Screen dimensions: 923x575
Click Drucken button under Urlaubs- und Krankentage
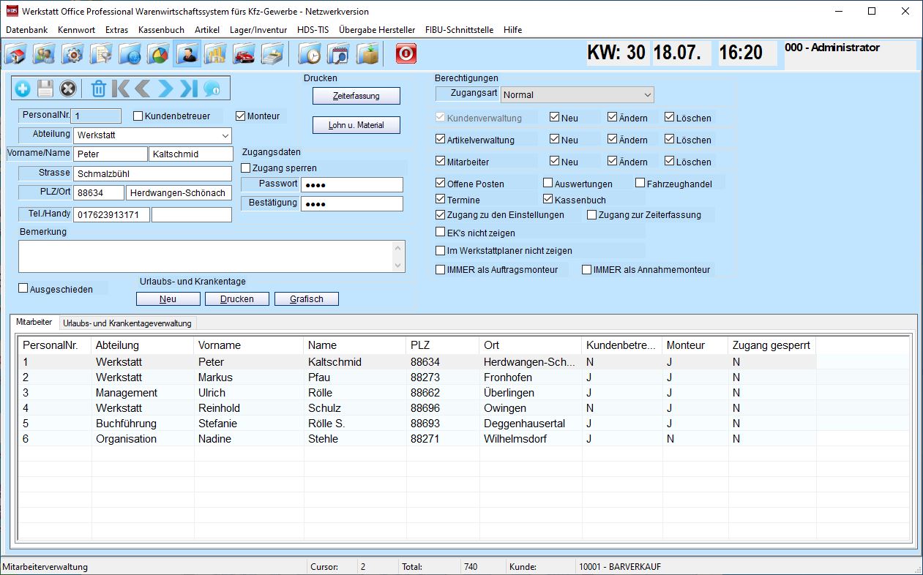pos(237,298)
